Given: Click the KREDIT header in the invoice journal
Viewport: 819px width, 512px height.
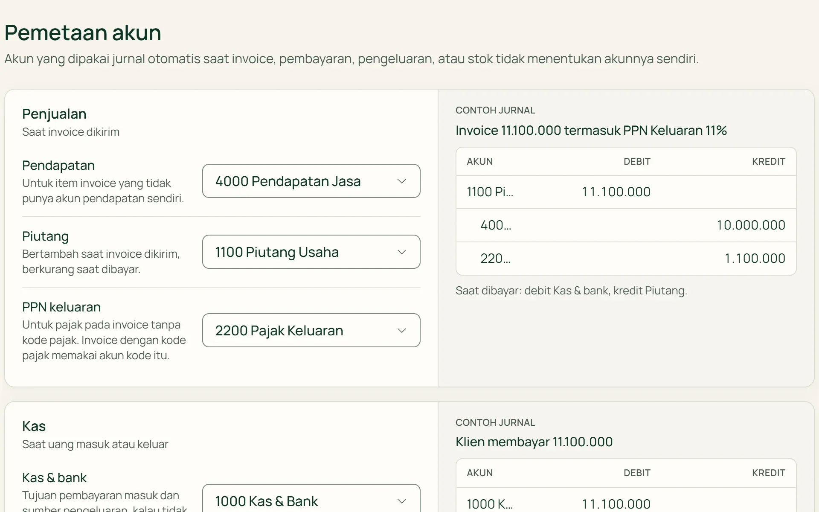Looking at the screenshot, I should point(769,162).
